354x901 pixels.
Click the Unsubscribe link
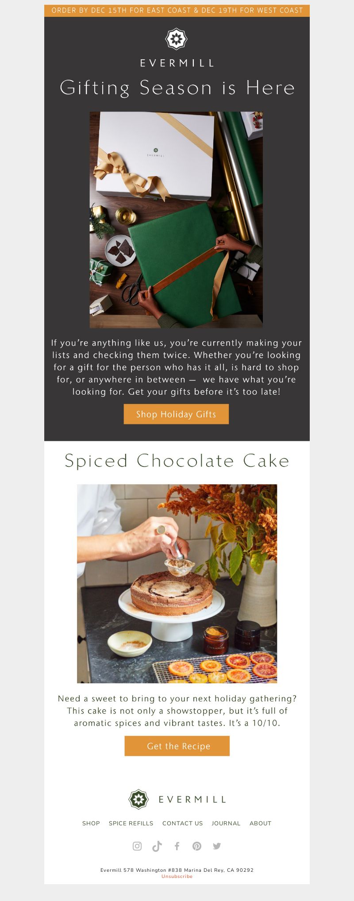click(x=177, y=876)
